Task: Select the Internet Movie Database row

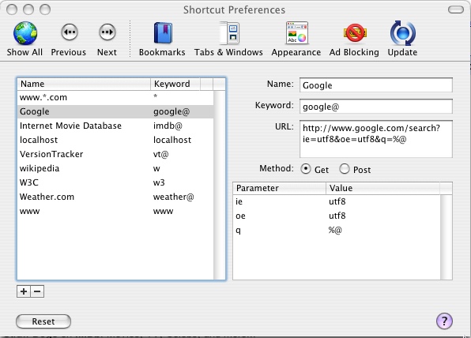Action: pos(115,126)
